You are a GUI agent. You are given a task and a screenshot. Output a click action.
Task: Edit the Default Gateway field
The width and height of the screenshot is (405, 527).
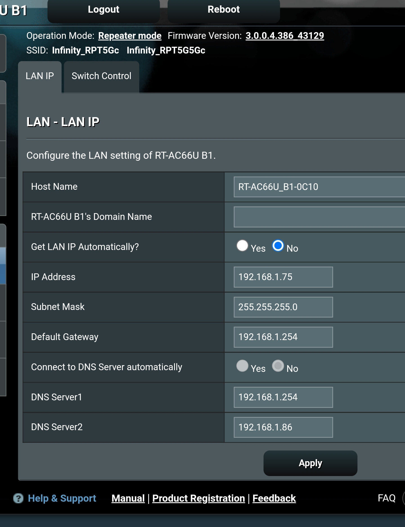283,337
